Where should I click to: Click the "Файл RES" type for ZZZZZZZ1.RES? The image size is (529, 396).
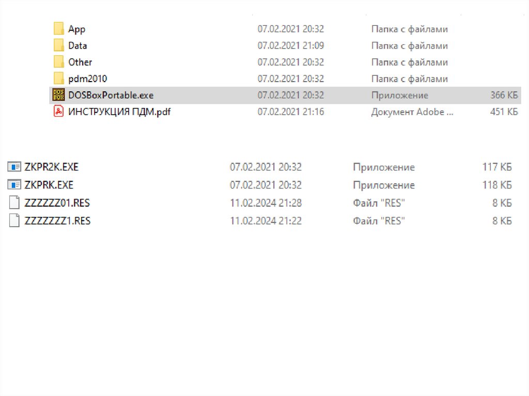tap(379, 221)
